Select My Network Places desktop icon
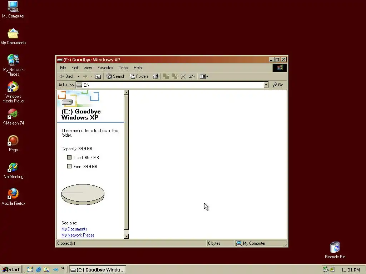366x274 pixels. tap(13, 65)
